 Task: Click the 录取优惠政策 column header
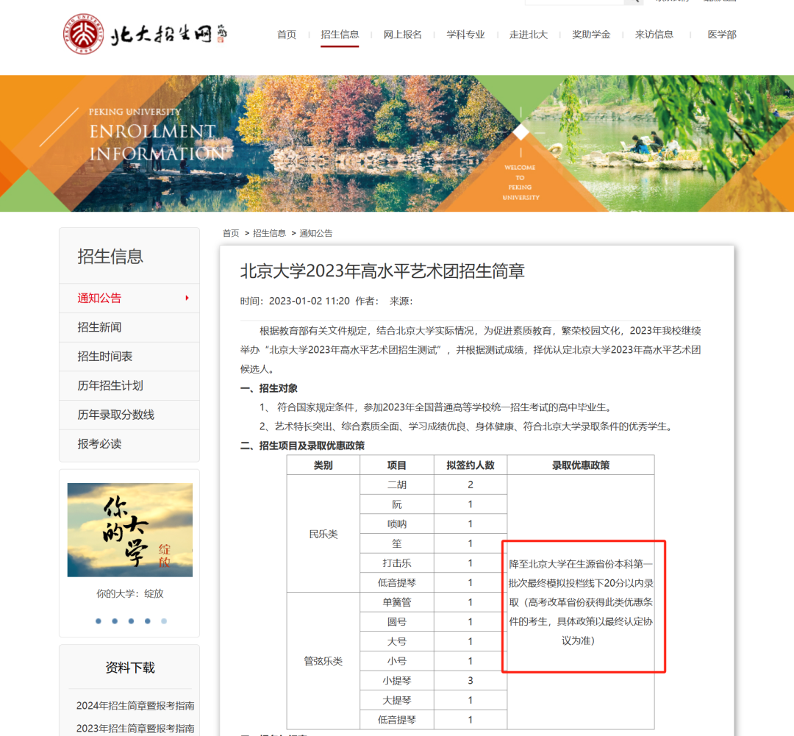[581, 465]
